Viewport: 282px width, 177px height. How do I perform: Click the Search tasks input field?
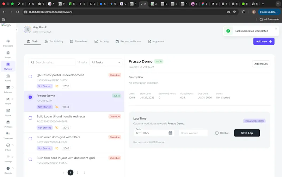52,62
